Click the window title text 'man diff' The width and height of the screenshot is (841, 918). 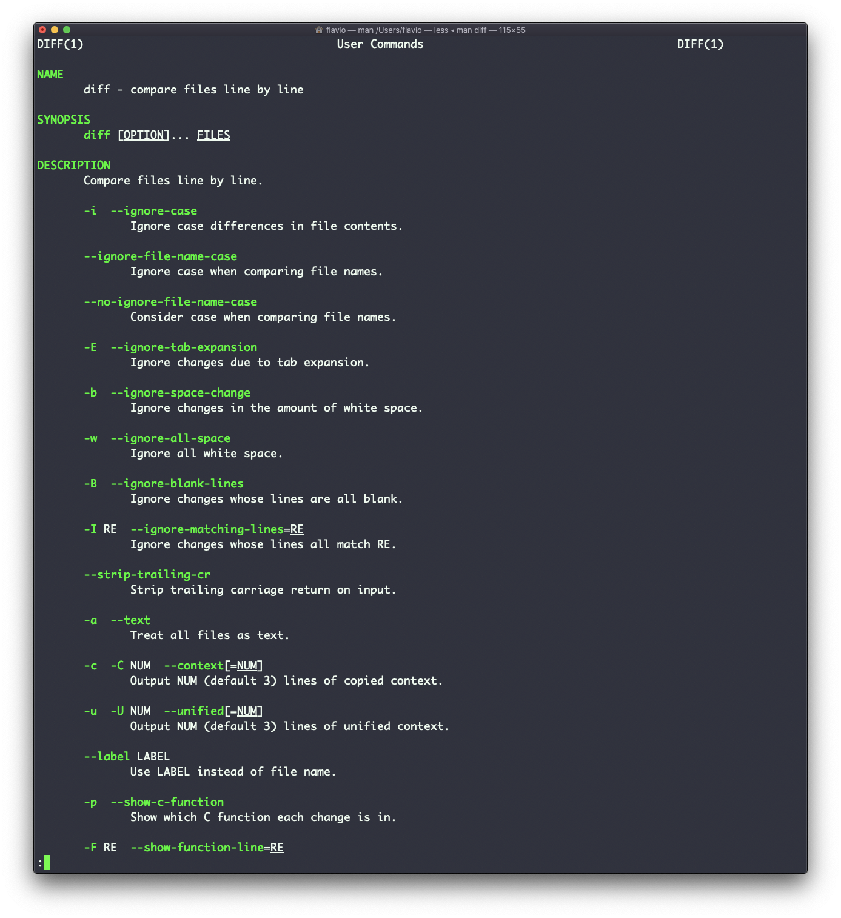(x=472, y=30)
